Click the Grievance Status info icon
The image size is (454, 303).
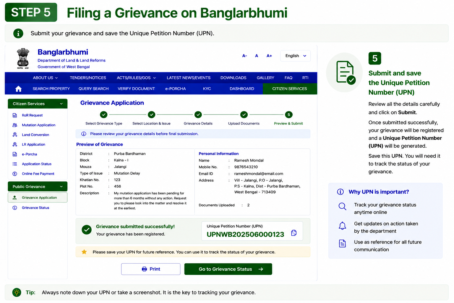coord(15,208)
